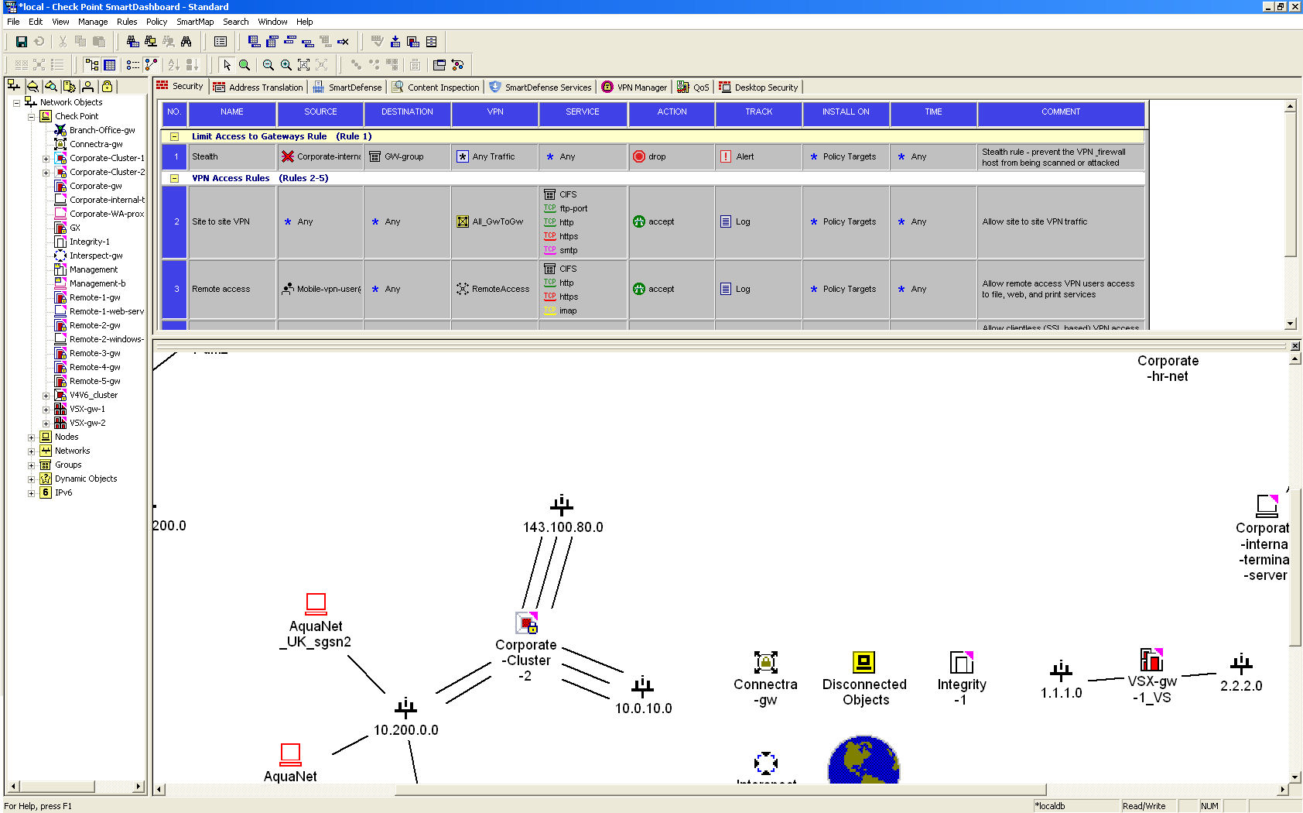Switch to the Desktop Security tab

pos(759,87)
